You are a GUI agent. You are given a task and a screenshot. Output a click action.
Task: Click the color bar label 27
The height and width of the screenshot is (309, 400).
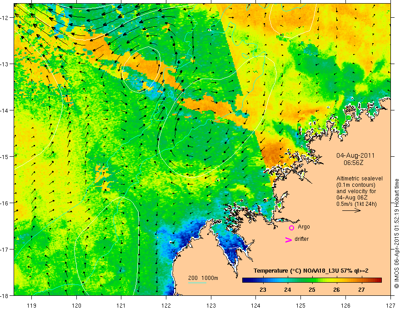click(x=361, y=290)
